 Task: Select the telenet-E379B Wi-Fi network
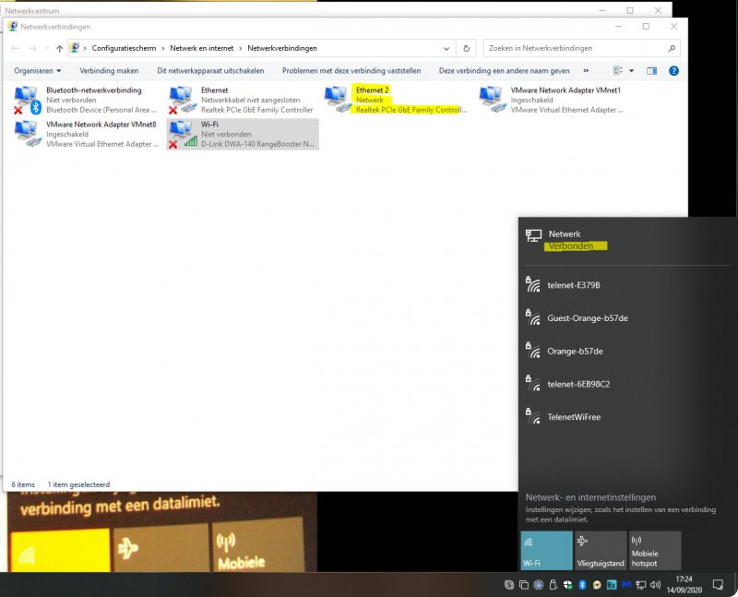point(573,285)
